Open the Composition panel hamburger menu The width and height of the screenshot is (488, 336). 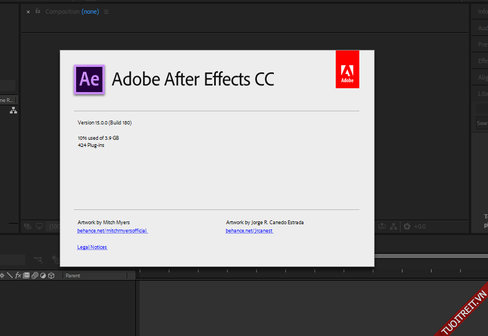106,12
